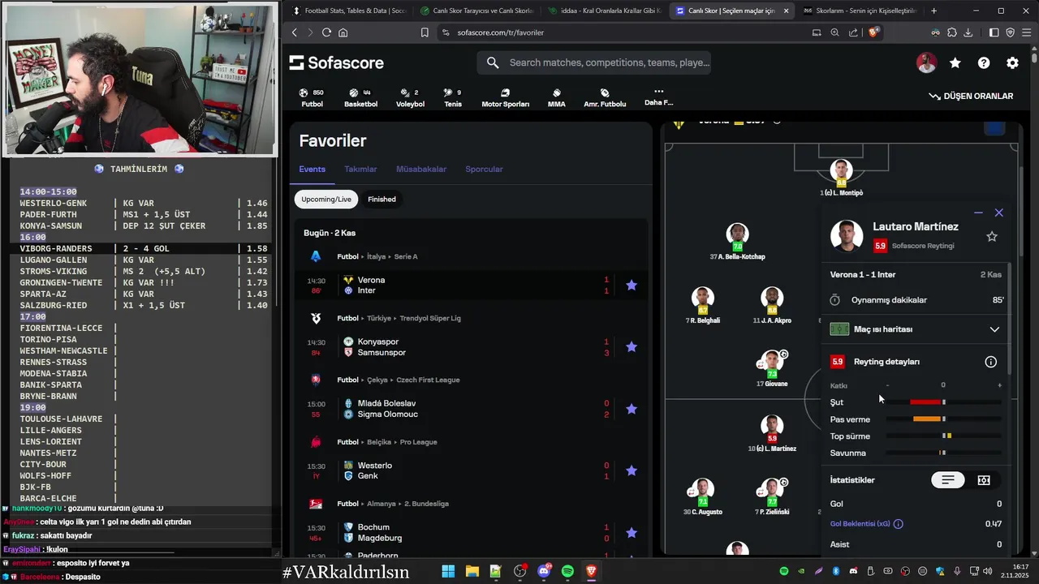The height and width of the screenshot is (584, 1039).
Task: Open the favorites star icon in header
Action: [x=955, y=63]
